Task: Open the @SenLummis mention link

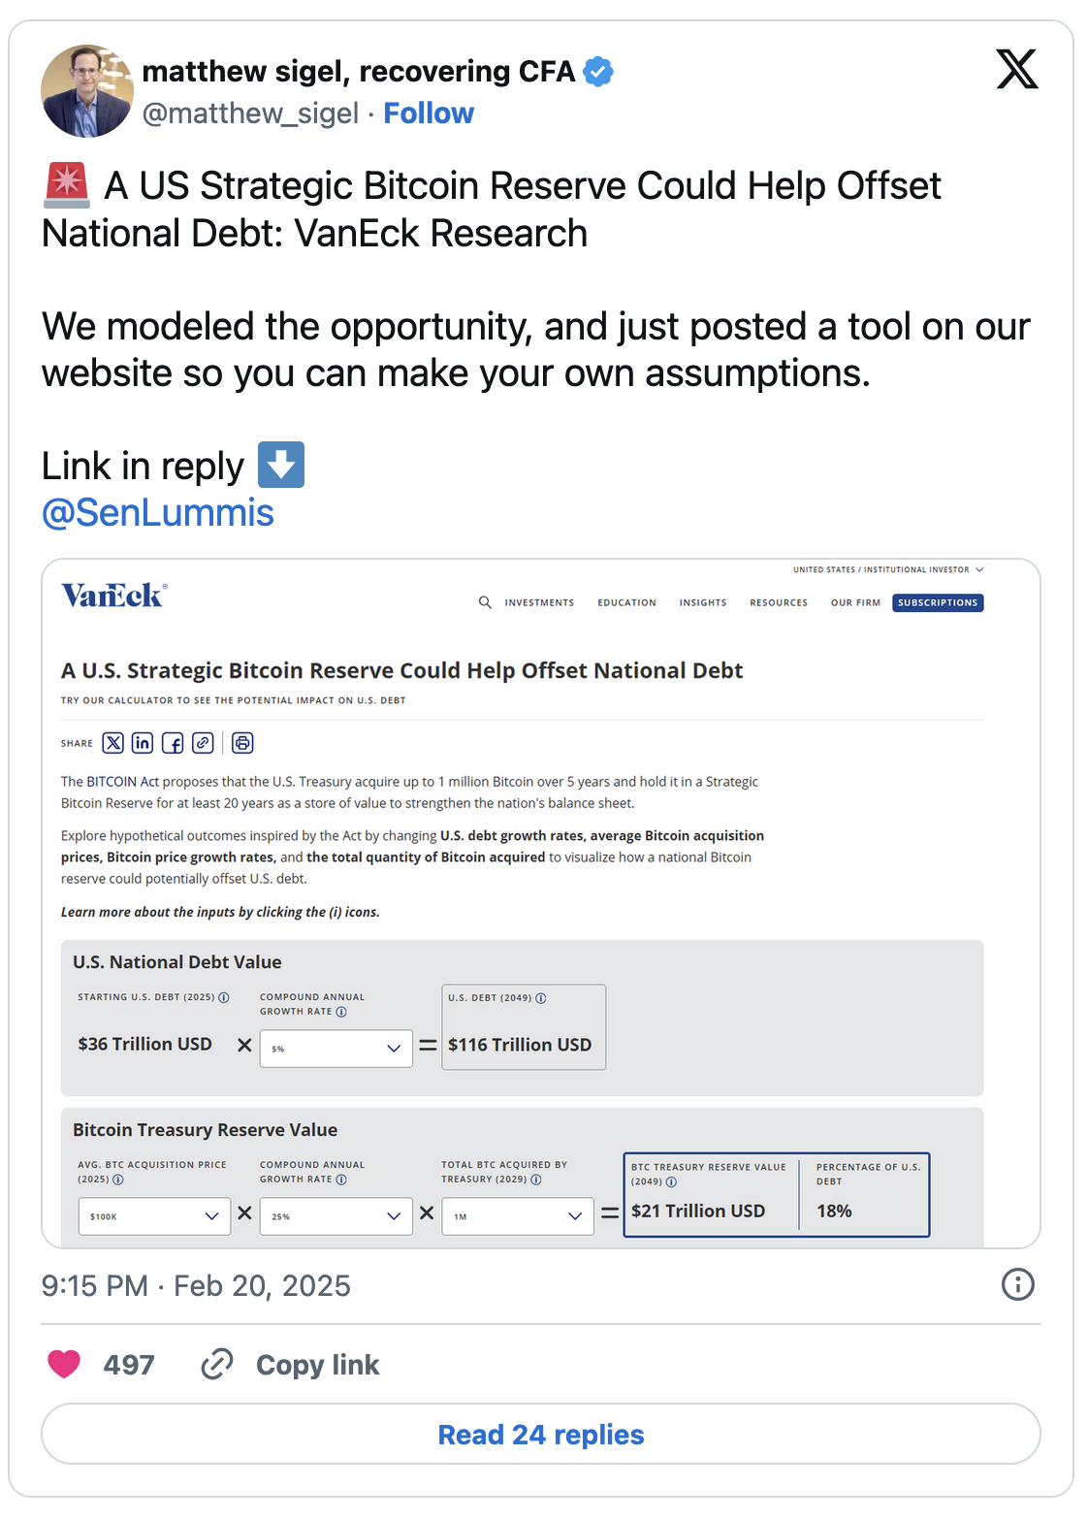Action: pyautogui.click(x=157, y=513)
